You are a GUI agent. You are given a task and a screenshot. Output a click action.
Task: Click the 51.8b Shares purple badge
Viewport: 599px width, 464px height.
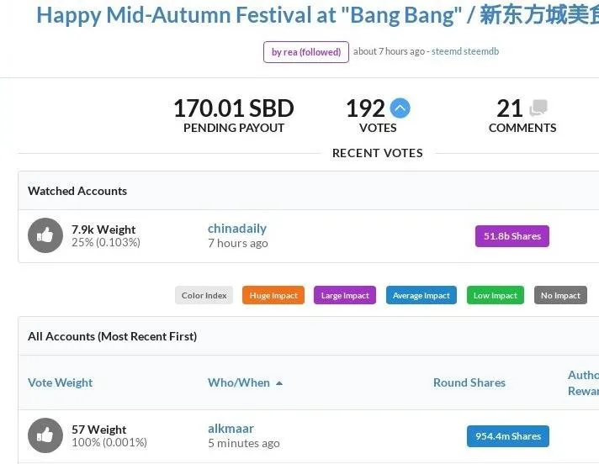[512, 236]
